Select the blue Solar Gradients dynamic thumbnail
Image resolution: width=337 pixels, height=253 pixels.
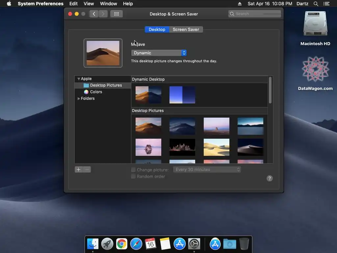pos(182,95)
